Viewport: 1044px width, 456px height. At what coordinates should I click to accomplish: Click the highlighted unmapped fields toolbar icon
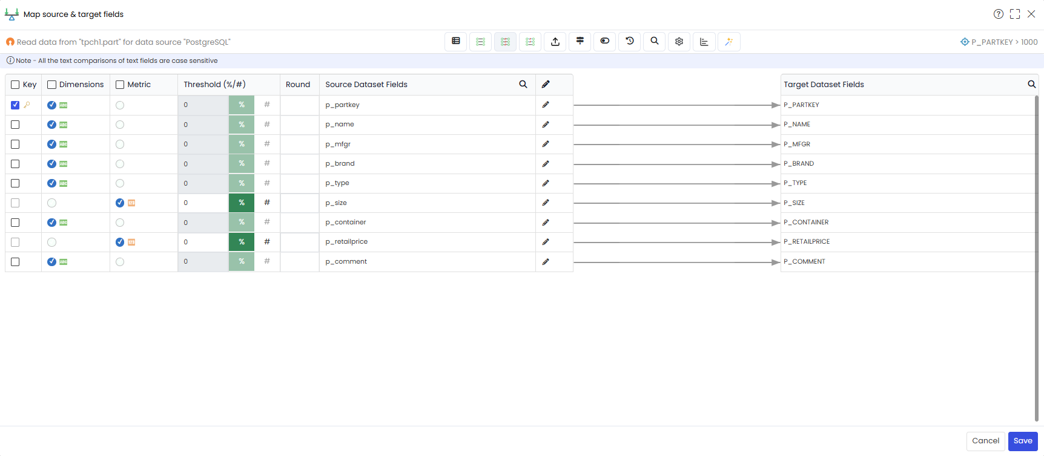click(505, 42)
